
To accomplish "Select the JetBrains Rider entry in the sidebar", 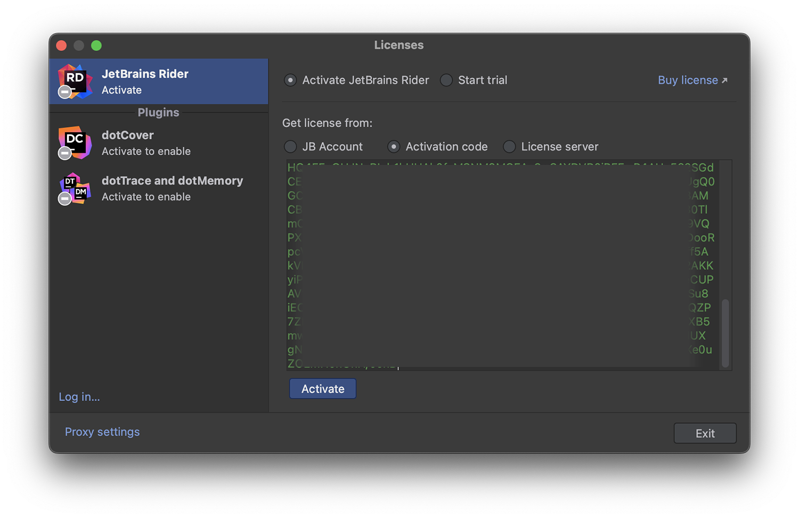I will click(x=159, y=81).
